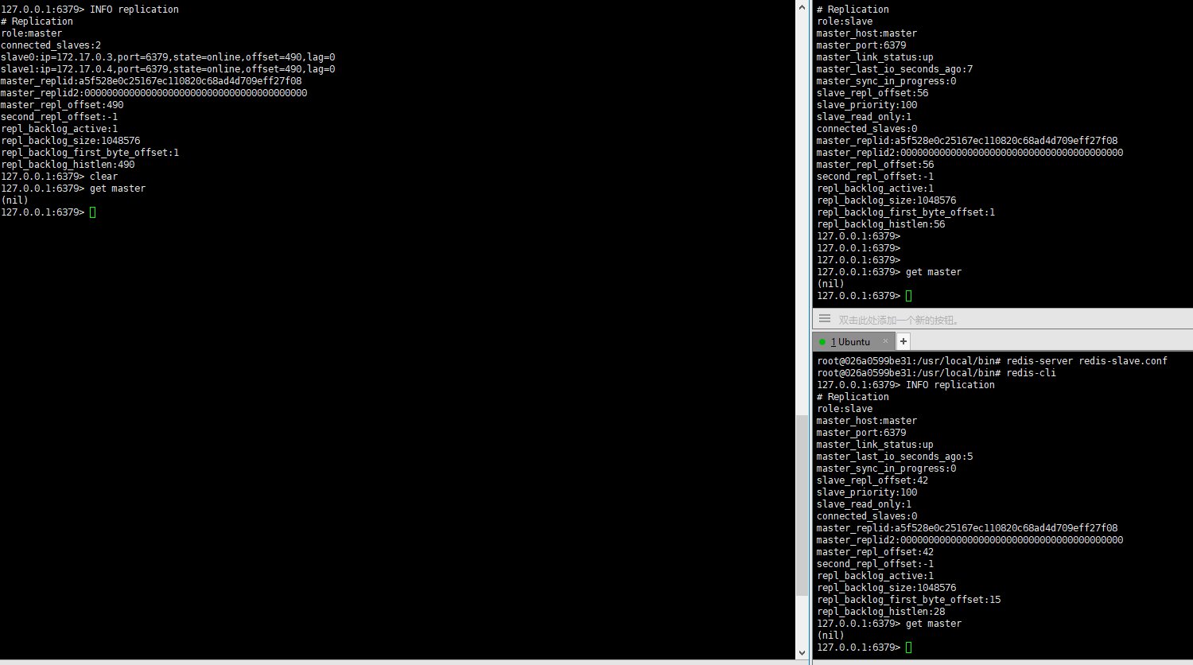This screenshot has height=665, width=1193.
Task: Click the scrollbar's up arrow in the right pane
Action: point(802,6)
